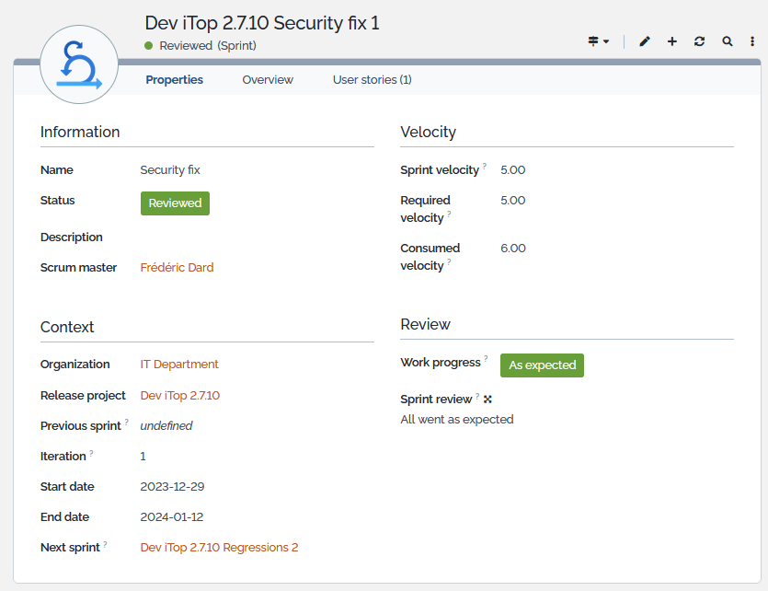Screen dimensions: 768x591
Task: Click help tooltip next to Previous sprint
Action: [127, 422]
